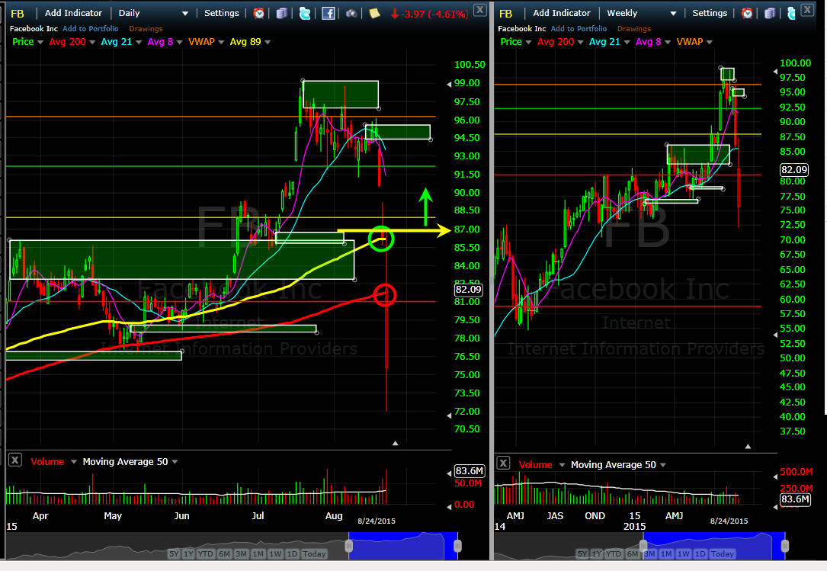
Task: Expand VWAP options in Daily chart
Action: click(221, 42)
